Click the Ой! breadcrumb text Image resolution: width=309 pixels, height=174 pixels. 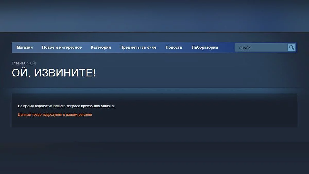[33, 63]
